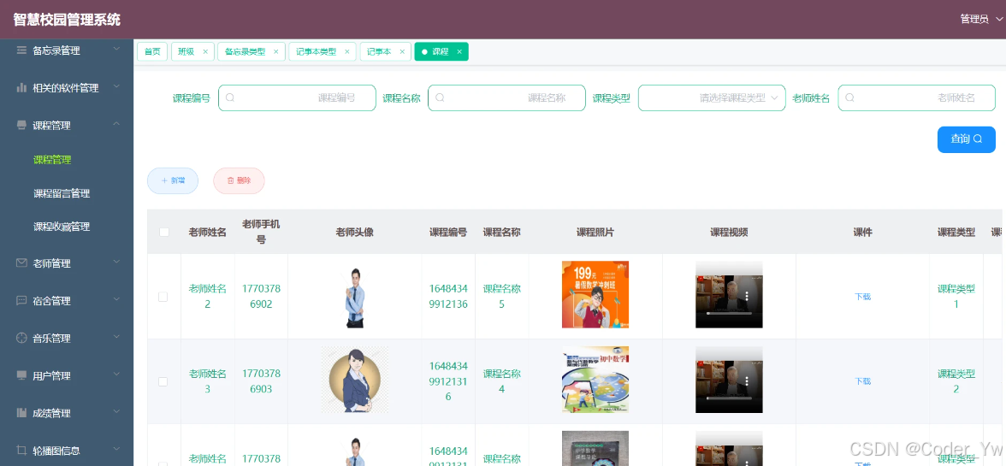The width and height of the screenshot is (1006, 466).
Task: Open the 课程类型 select dropdown
Action: click(x=712, y=98)
